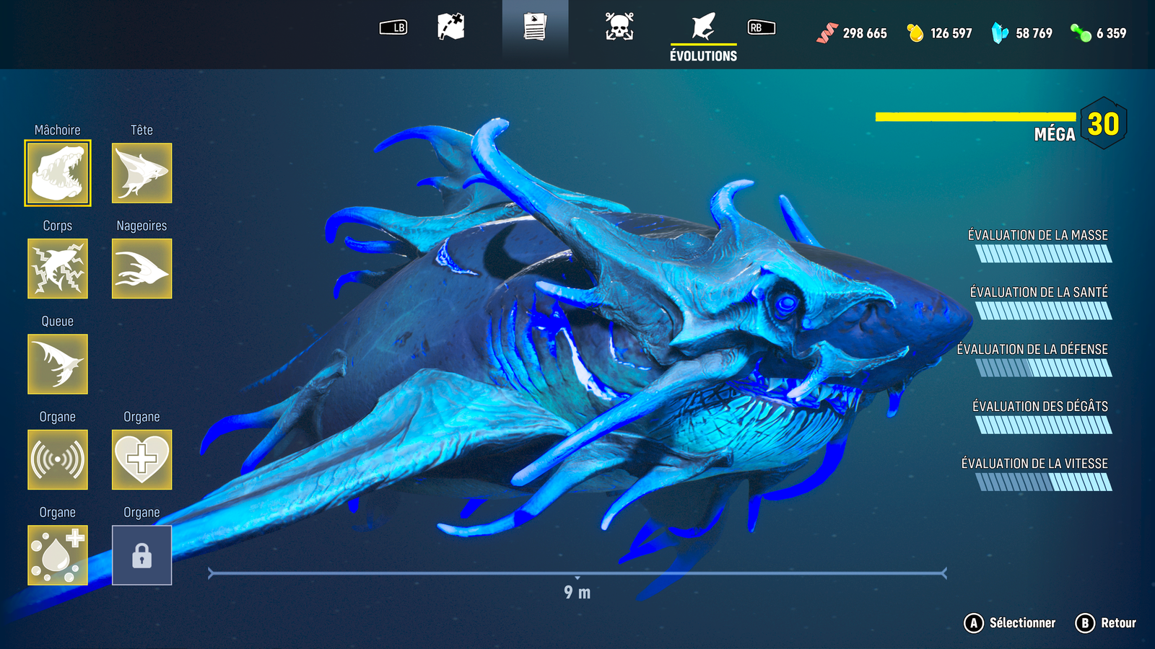Switch to the map tab
The image size is (1155, 649).
[x=451, y=27]
